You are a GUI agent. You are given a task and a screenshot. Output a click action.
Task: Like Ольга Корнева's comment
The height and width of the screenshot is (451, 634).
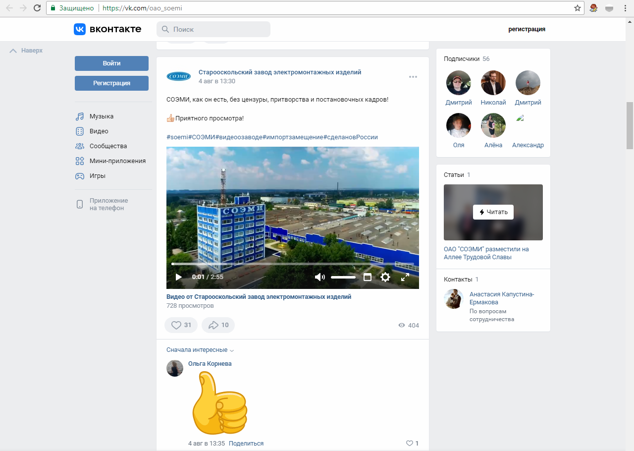(x=410, y=443)
